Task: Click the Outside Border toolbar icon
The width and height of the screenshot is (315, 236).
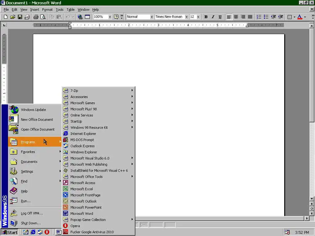Action: point(289,17)
